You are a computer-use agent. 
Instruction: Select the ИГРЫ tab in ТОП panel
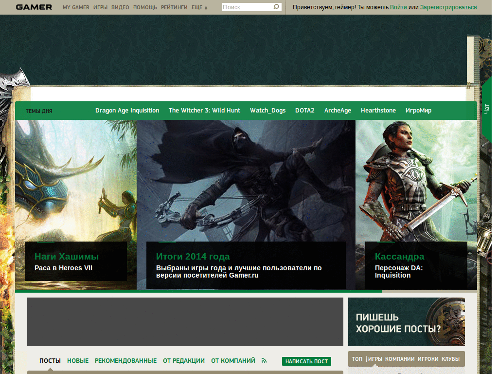tap(375, 359)
